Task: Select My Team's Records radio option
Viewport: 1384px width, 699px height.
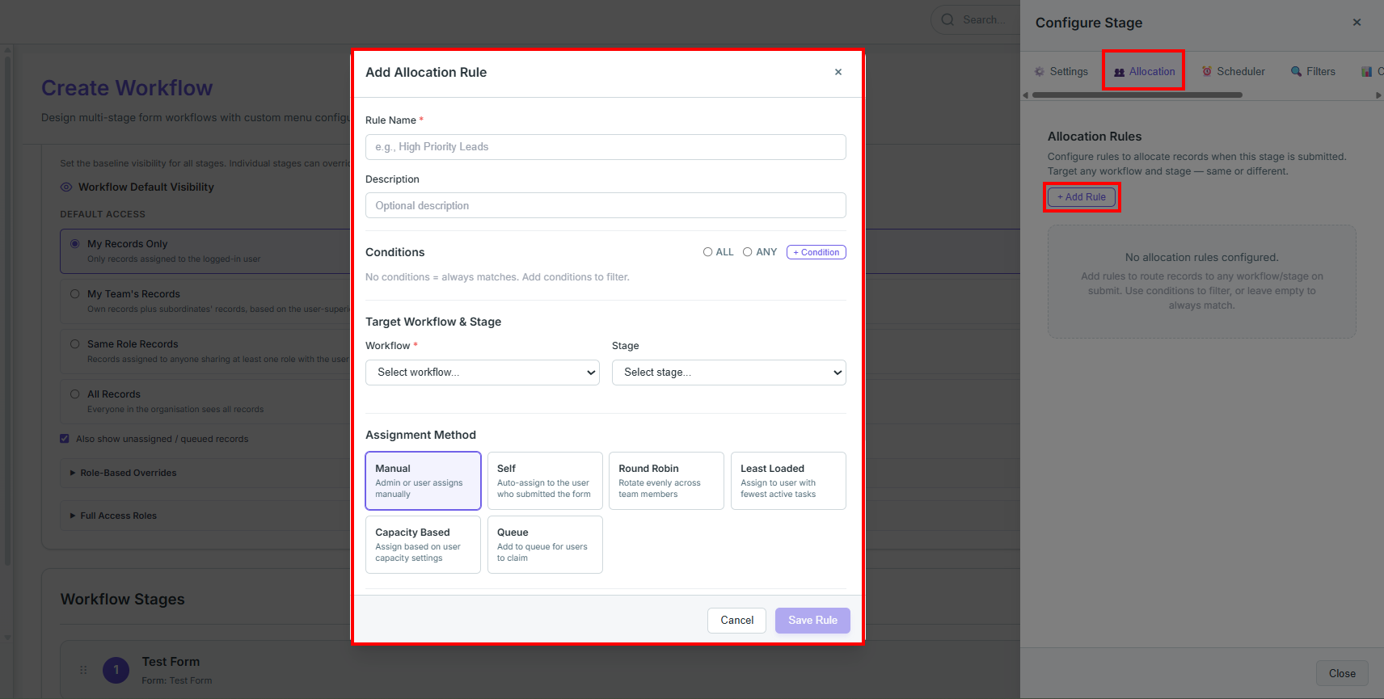Action: click(75, 294)
